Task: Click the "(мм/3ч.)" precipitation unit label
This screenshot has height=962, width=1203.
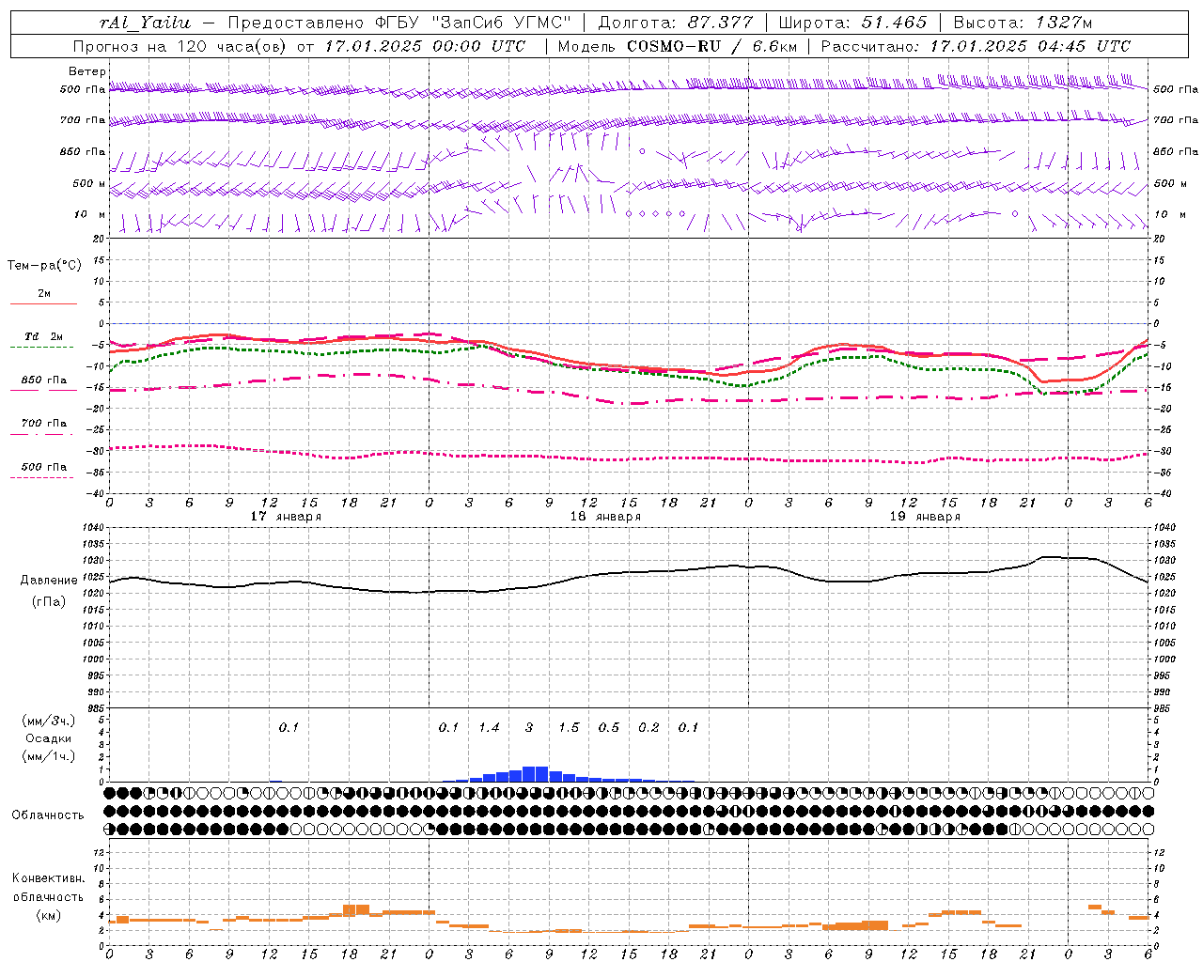Action: tap(49, 721)
